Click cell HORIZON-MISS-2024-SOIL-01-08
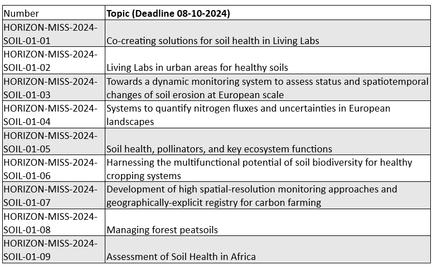Screen dimensions: 437x270 pyautogui.click(x=54, y=223)
